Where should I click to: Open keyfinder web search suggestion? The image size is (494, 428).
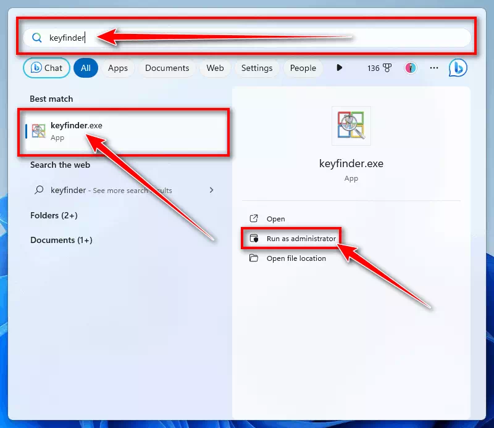pyautogui.click(x=124, y=190)
